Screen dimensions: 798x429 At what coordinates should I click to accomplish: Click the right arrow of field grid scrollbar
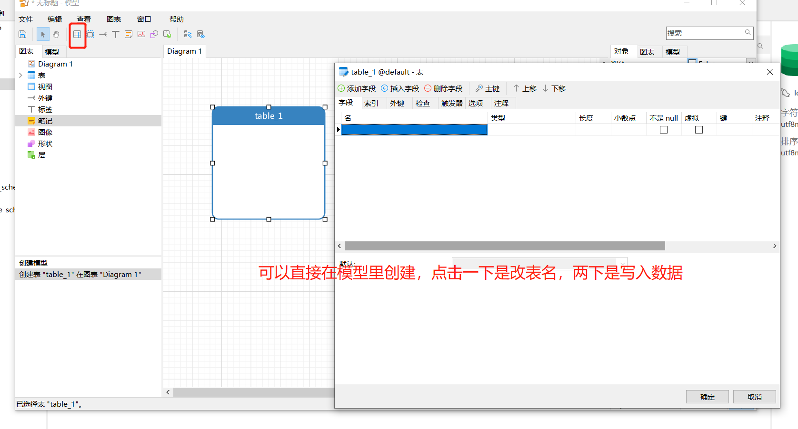775,246
